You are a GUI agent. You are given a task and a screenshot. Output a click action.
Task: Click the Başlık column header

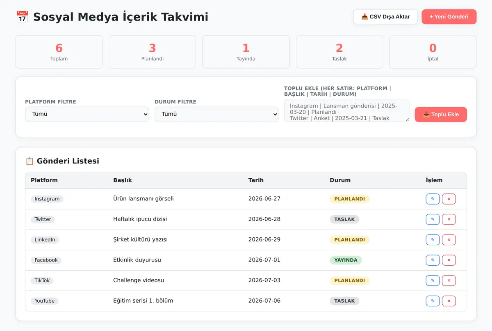(123, 180)
